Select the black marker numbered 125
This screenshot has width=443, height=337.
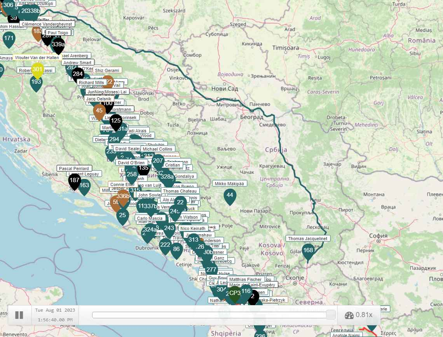pos(115,121)
